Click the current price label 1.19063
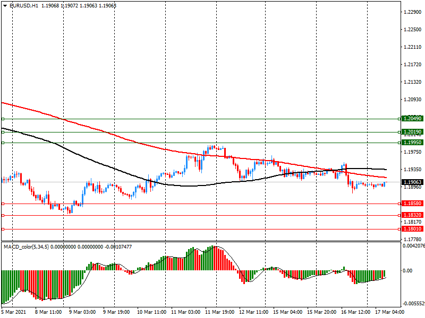 [x=412, y=182]
